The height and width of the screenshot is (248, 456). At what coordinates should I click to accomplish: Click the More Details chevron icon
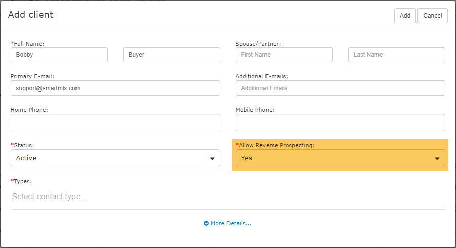(x=206, y=223)
